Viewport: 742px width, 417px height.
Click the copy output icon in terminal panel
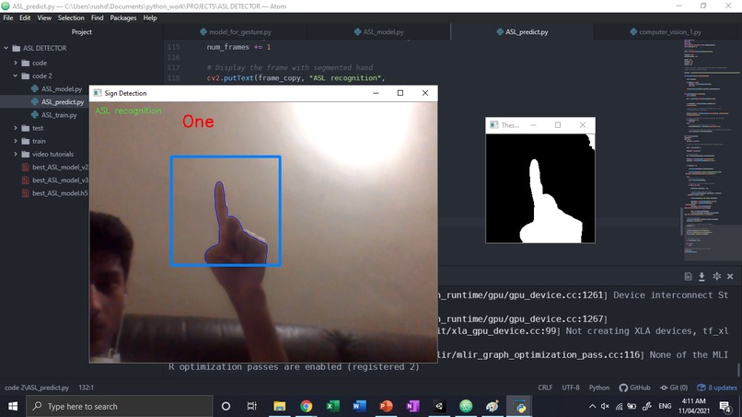(x=688, y=276)
